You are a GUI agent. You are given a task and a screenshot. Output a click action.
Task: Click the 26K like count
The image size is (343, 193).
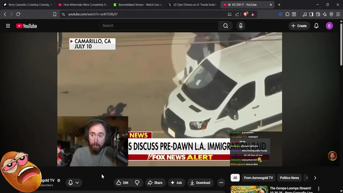coord(125,183)
